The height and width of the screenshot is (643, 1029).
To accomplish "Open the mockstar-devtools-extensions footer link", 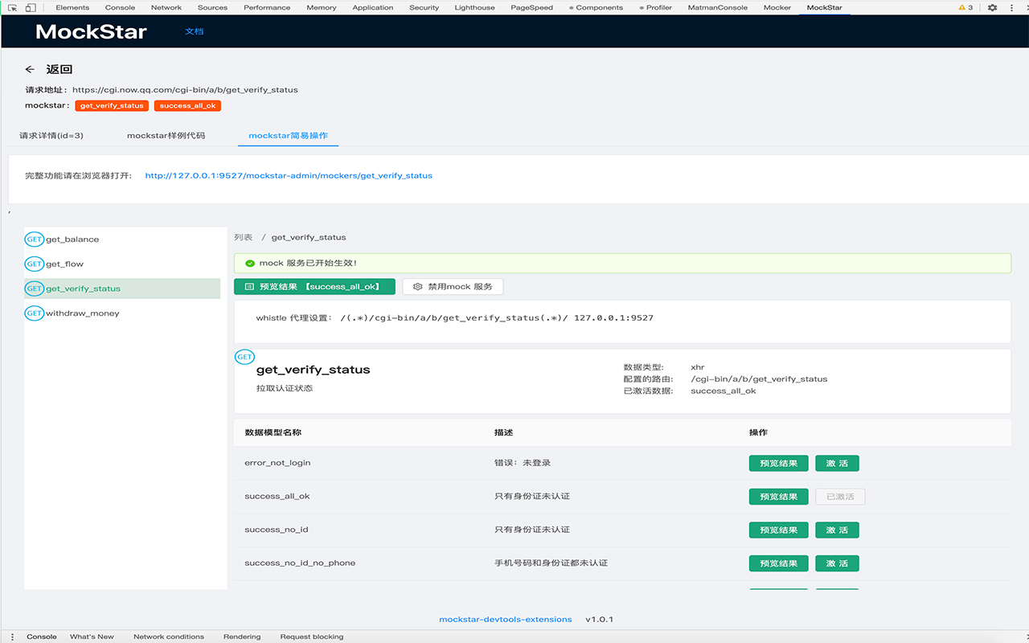I will tap(506, 620).
